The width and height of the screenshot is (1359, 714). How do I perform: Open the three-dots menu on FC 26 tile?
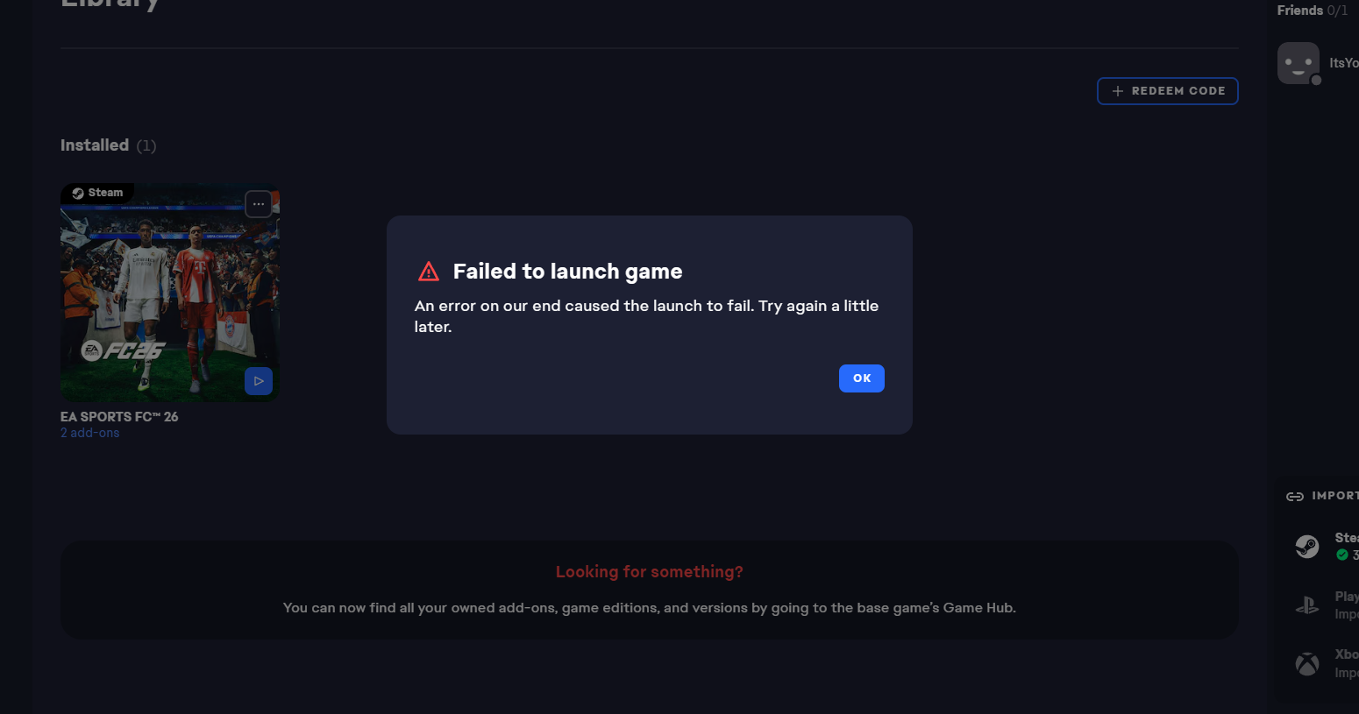pyautogui.click(x=258, y=204)
